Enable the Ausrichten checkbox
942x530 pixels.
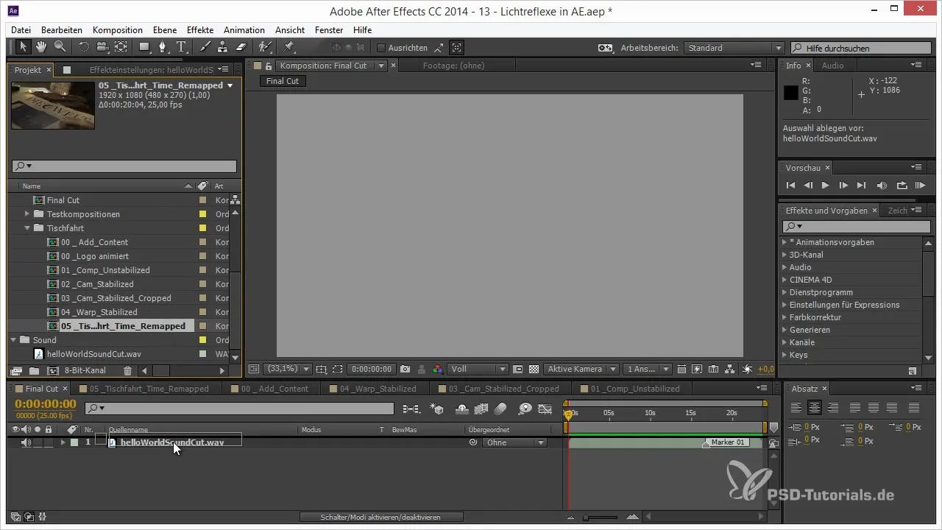(x=381, y=48)
